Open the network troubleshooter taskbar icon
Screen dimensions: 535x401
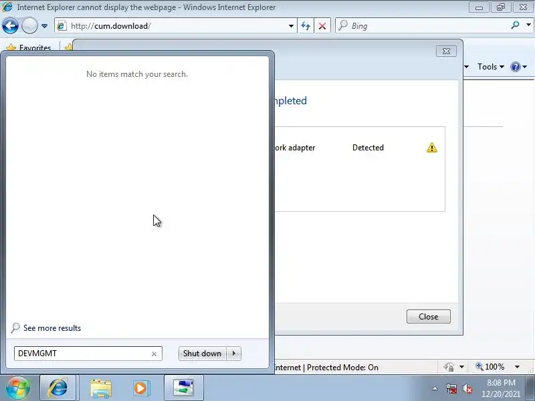(x=183, y=388)
